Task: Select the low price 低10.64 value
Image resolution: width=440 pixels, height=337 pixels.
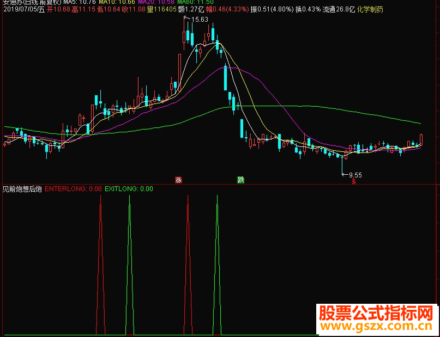Action: (x=109, y=10)
